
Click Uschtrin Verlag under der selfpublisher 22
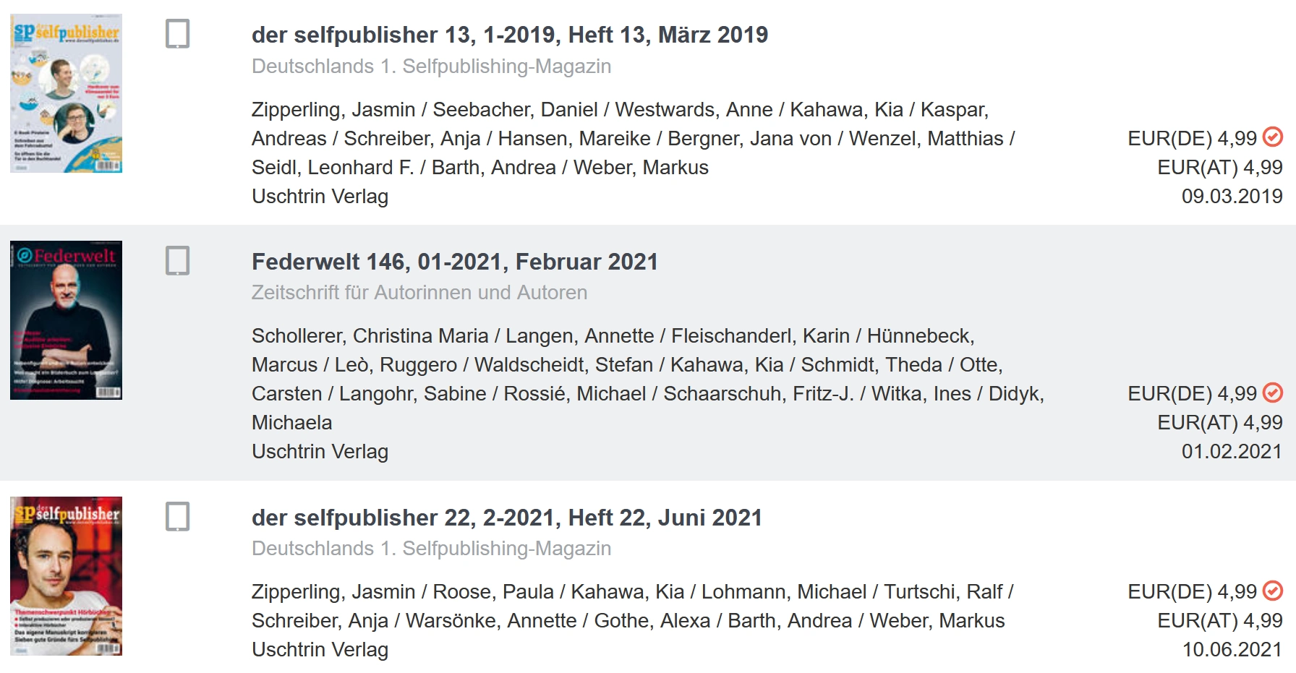pyautogui.click(x=320, y=650)
